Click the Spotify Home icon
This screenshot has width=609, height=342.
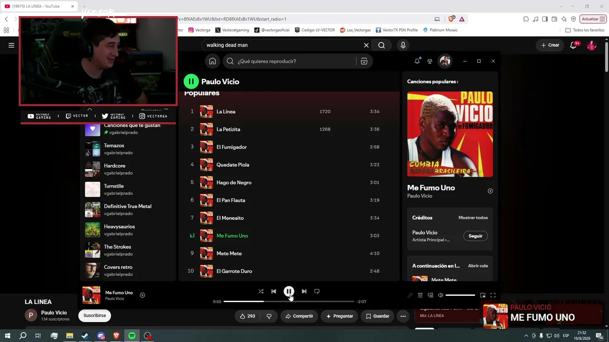(x=213, y=61)
